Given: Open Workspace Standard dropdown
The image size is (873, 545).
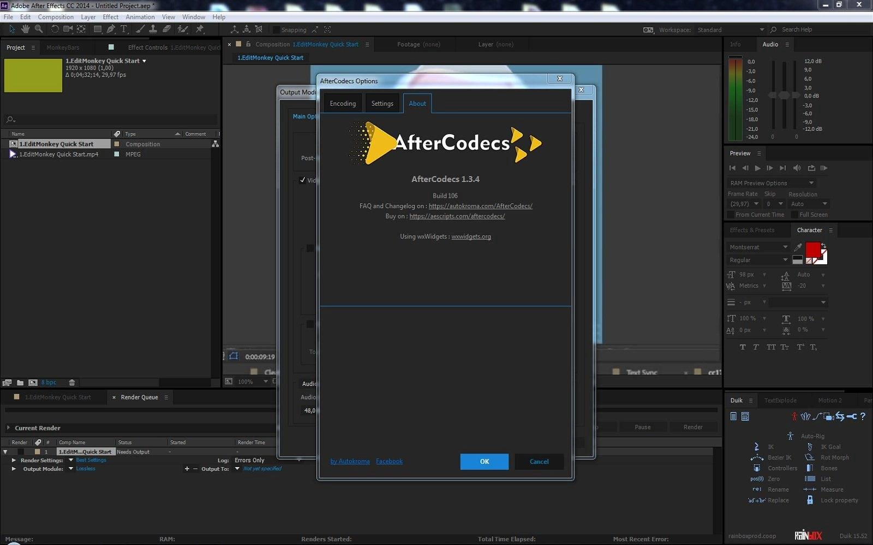Looking at the screenshot, I should coord(731,30).
